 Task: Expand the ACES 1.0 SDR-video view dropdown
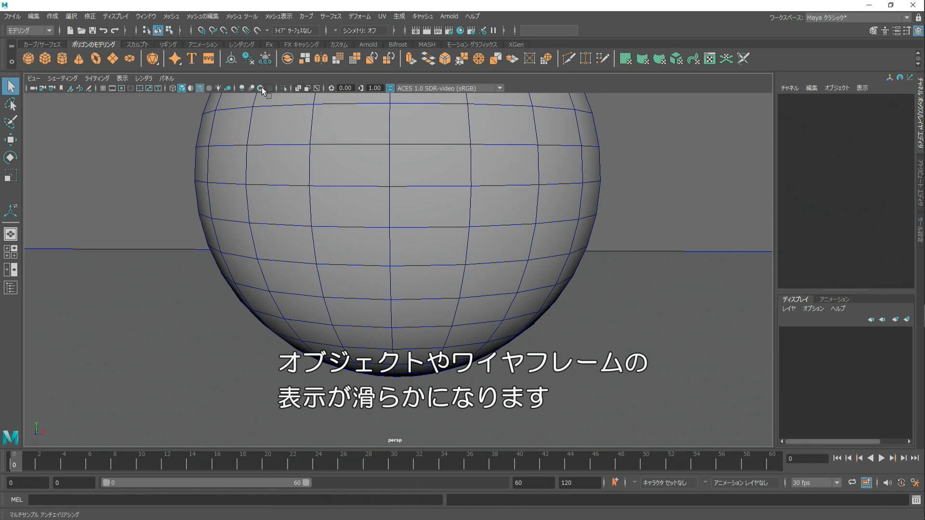click(500, 88)
